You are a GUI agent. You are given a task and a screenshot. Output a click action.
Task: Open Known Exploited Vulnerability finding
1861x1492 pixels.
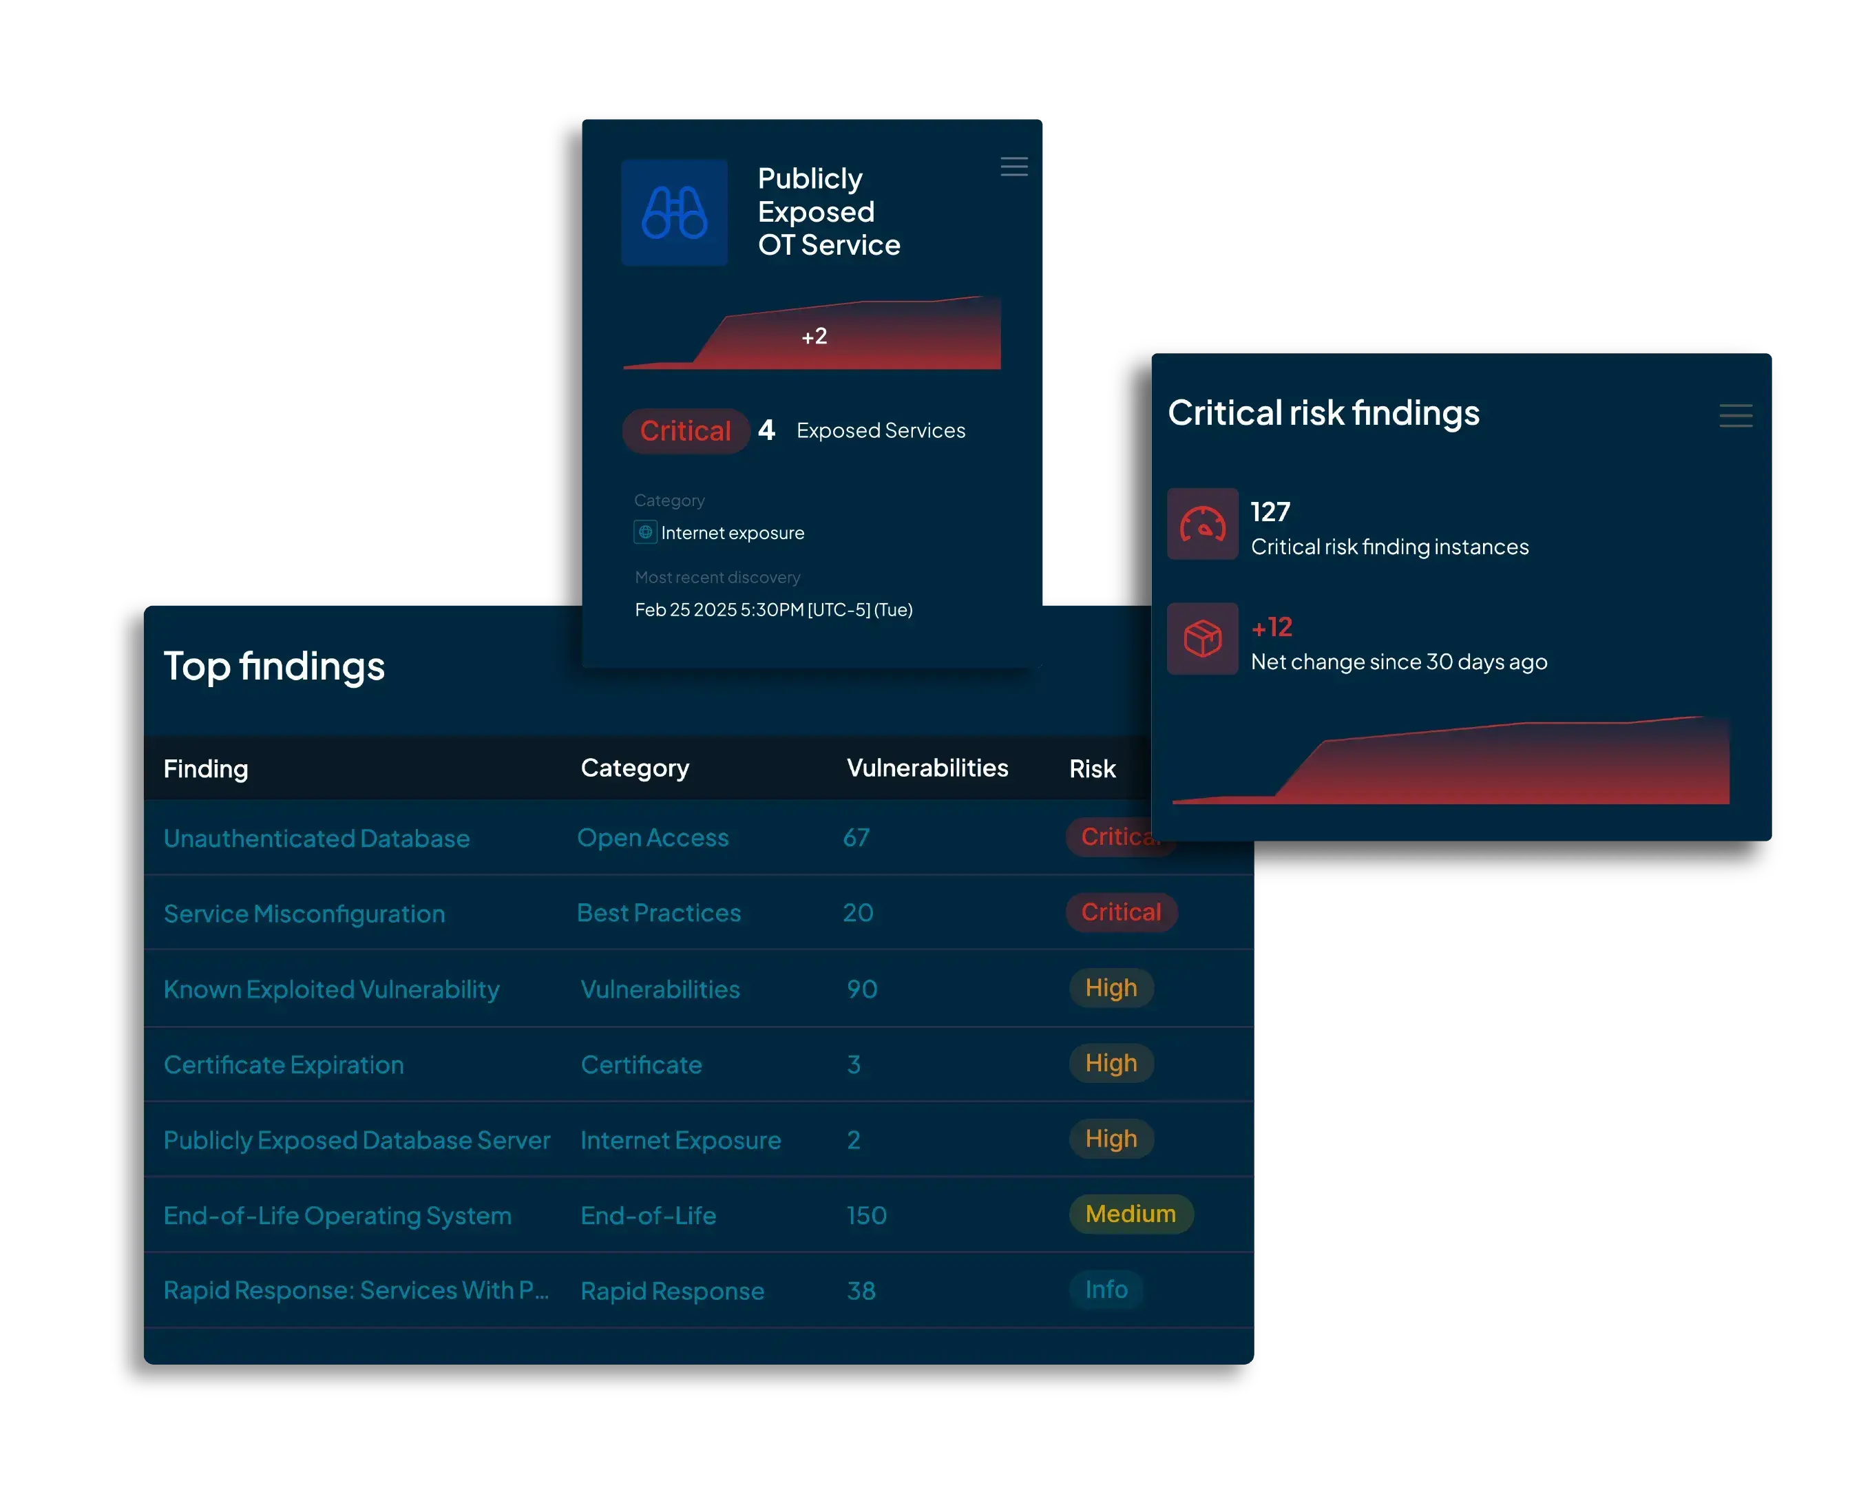331,989
